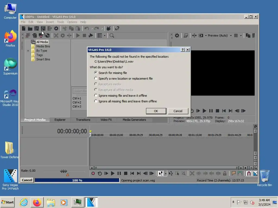This screenshot has height=208, width=278.
Task: Open the Split Screen View dropdown arrow
Action: pyautogui.click(x=206, y=35)
